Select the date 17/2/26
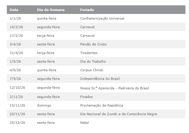This screenshot has width=189, height=133. 16,36
